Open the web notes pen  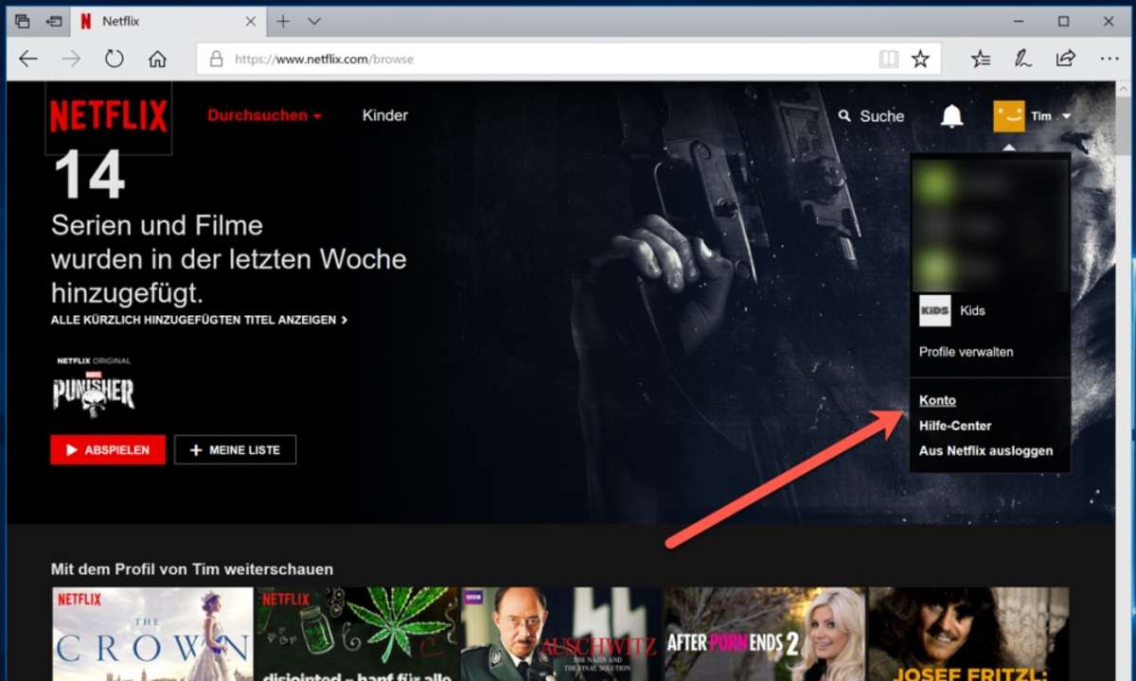(1023, 59)
